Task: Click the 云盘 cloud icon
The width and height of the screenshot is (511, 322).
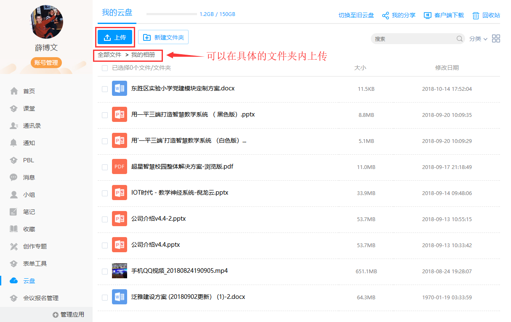Action: 14,281
